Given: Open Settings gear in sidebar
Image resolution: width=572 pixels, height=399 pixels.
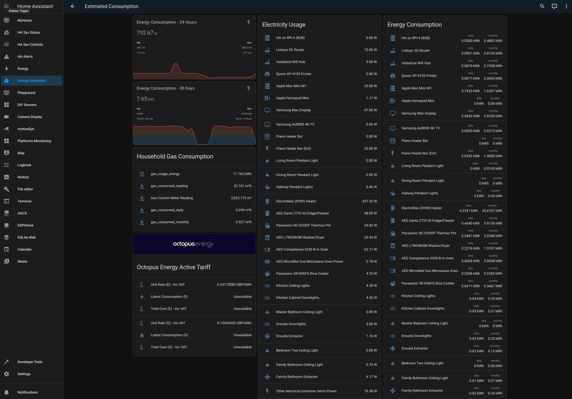Looking at the screenshot, I should point(7,374).
